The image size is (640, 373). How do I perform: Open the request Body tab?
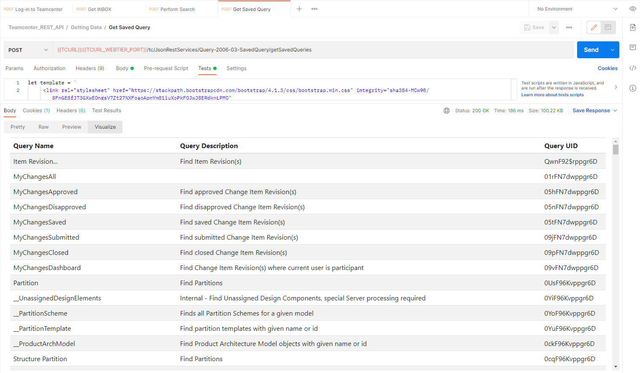pyautogui.click(x=125, y=68)
